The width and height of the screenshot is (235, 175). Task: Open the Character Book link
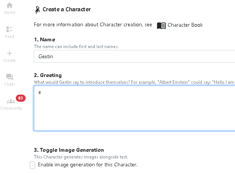pos(185,25)
